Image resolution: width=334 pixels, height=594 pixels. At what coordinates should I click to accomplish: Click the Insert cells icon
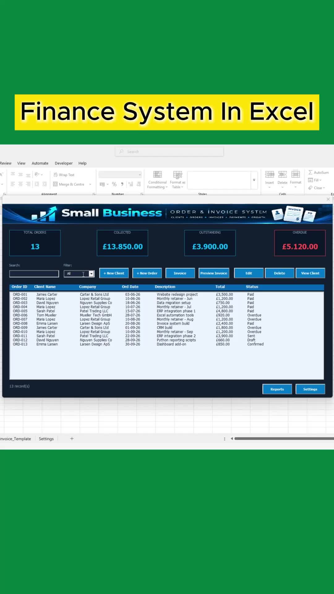(x=269, y=174)
